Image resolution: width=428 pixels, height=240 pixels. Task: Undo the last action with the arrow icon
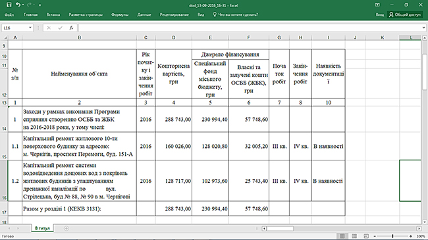pos(18,5)
